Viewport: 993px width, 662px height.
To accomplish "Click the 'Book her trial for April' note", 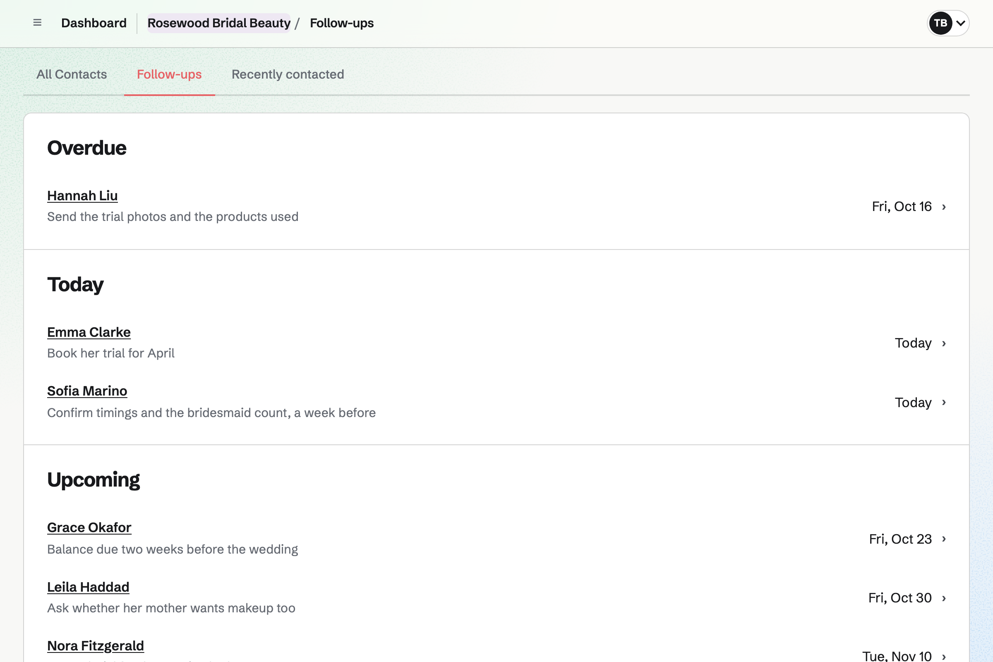I will tap(110, 353).
